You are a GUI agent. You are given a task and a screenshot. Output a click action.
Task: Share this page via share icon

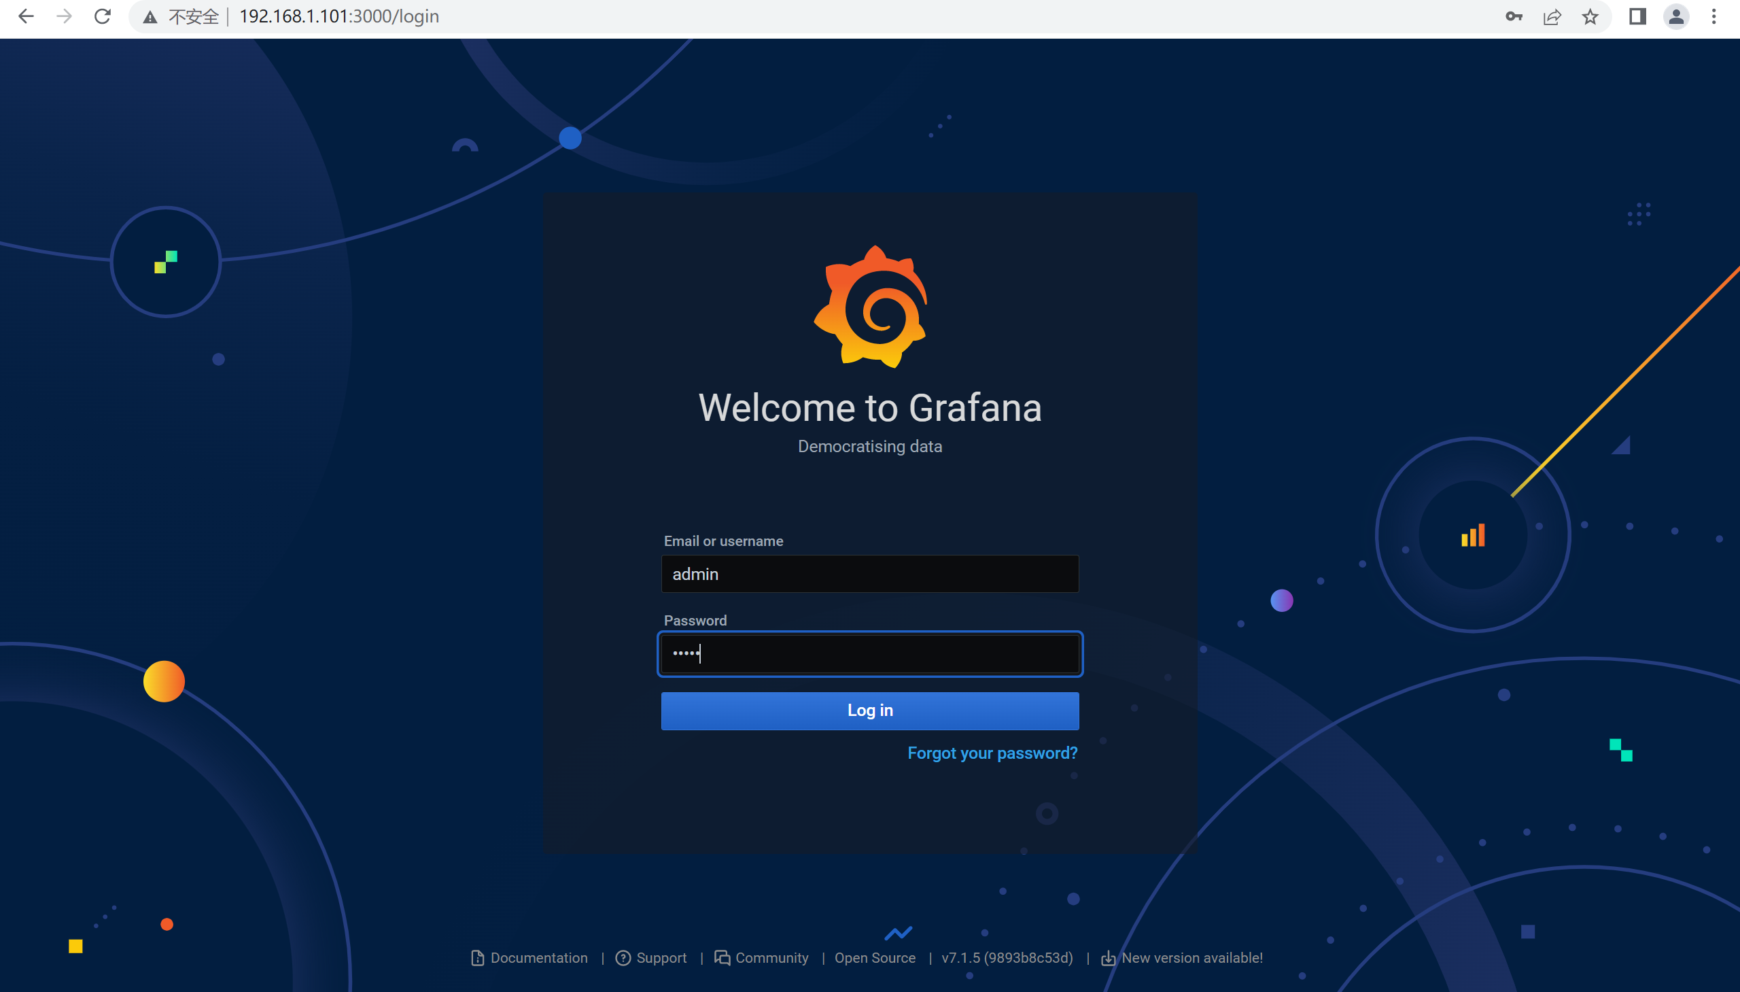[x=1552, y=16]
